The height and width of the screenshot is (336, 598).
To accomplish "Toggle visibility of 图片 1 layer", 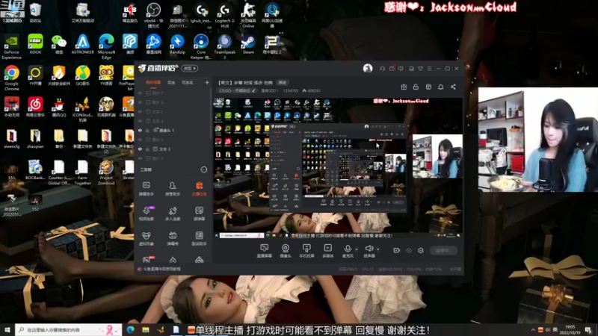I will [140, 158].
